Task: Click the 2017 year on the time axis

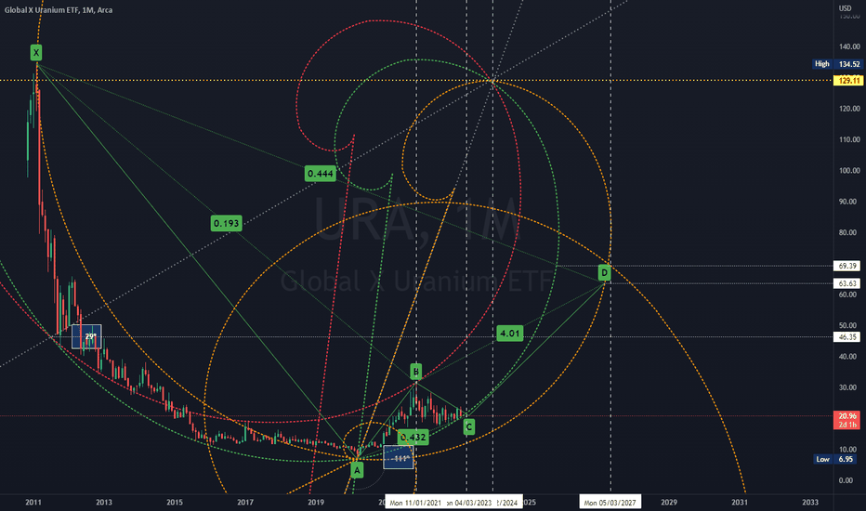Action: pyautogui.click(x=245, y=502)
